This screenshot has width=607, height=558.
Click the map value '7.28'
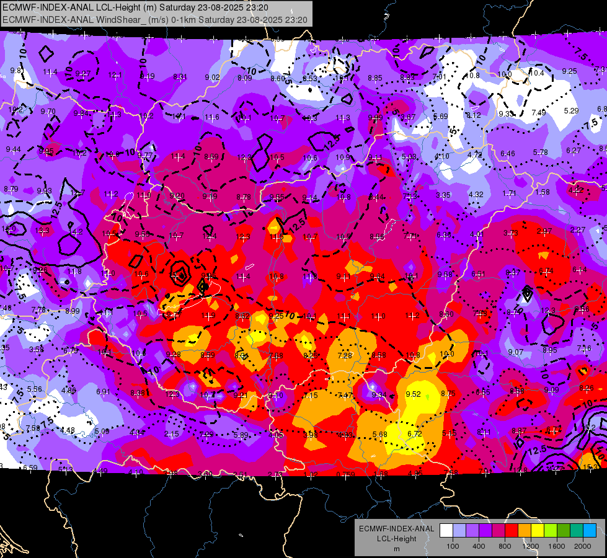tap(345, 355)
